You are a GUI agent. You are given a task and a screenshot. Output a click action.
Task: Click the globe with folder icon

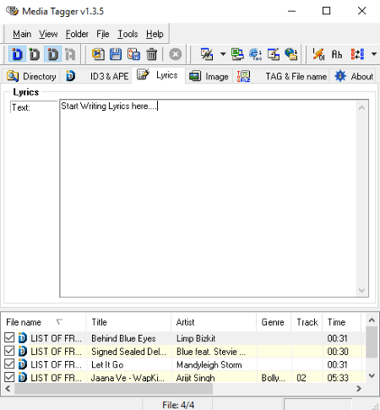pyautogui.click(x=290, y=54)
